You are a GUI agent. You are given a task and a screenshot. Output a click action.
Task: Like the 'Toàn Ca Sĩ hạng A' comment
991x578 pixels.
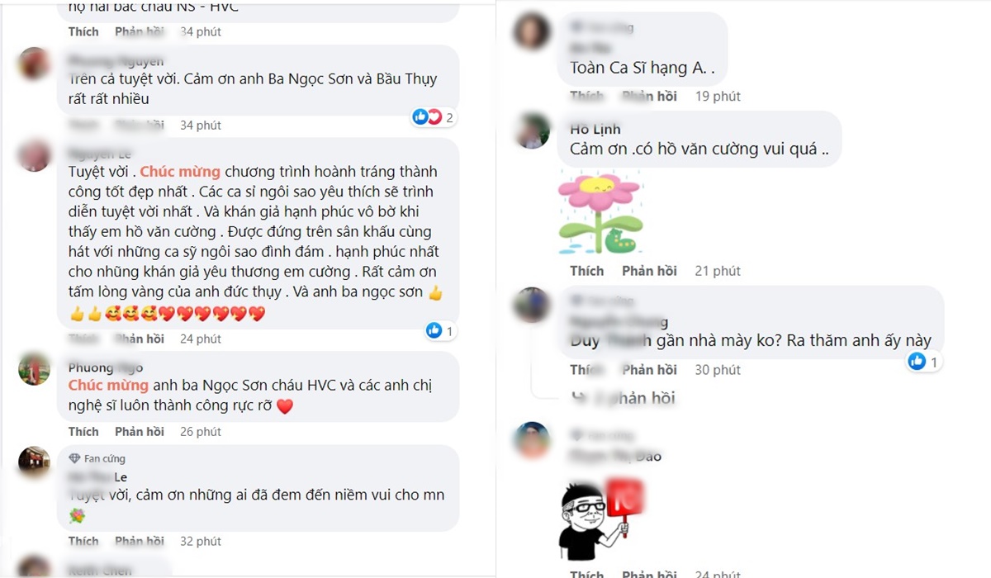click(x=586, y=97)
